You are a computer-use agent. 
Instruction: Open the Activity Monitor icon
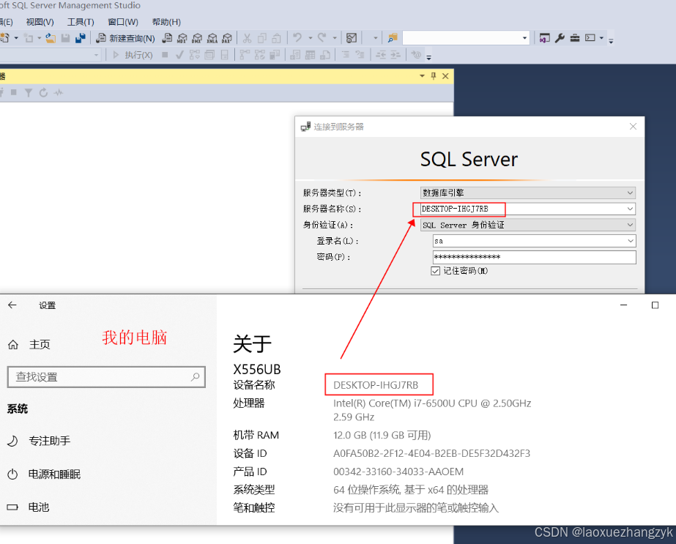352,38
